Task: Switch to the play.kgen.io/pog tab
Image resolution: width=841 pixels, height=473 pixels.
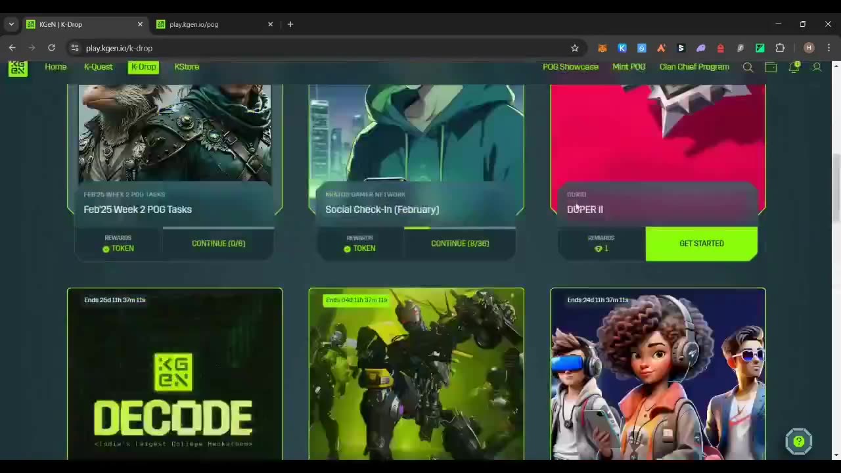Action: 215,24
